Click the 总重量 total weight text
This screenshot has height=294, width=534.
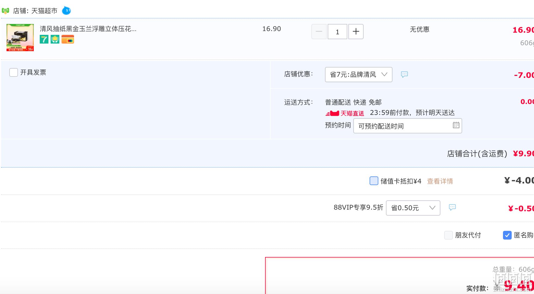[x=513, y=269]
